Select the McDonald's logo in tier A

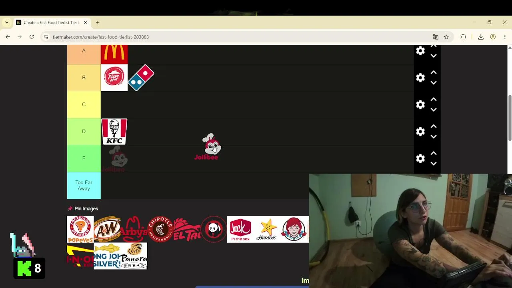[114, 54]
